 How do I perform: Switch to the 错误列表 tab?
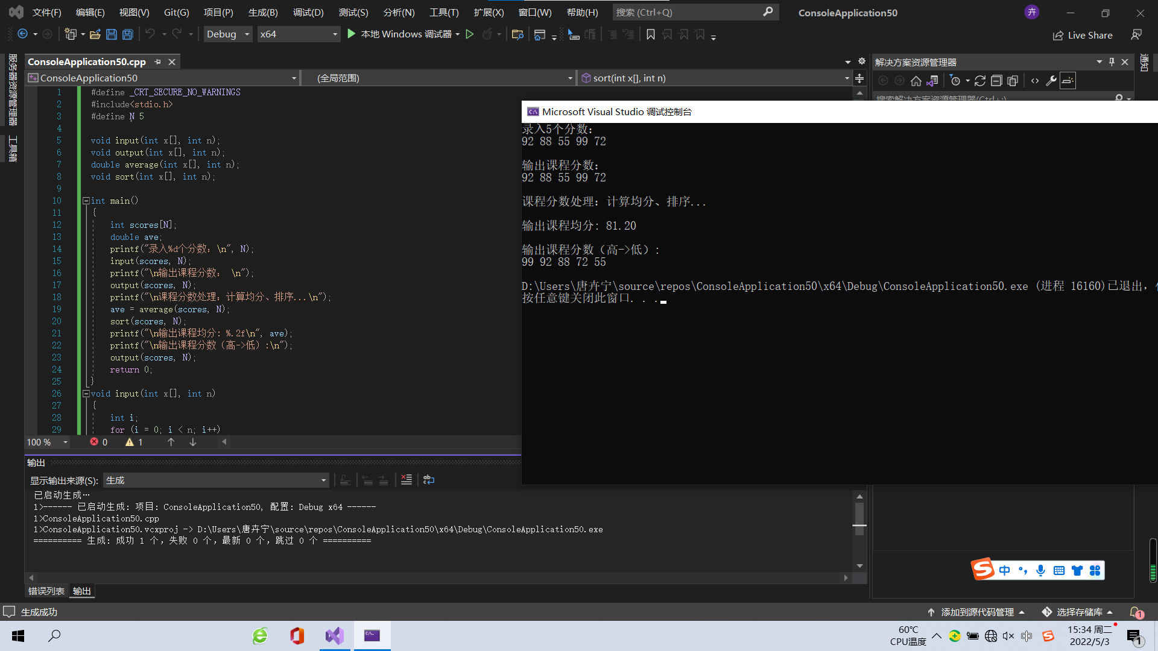46,591
